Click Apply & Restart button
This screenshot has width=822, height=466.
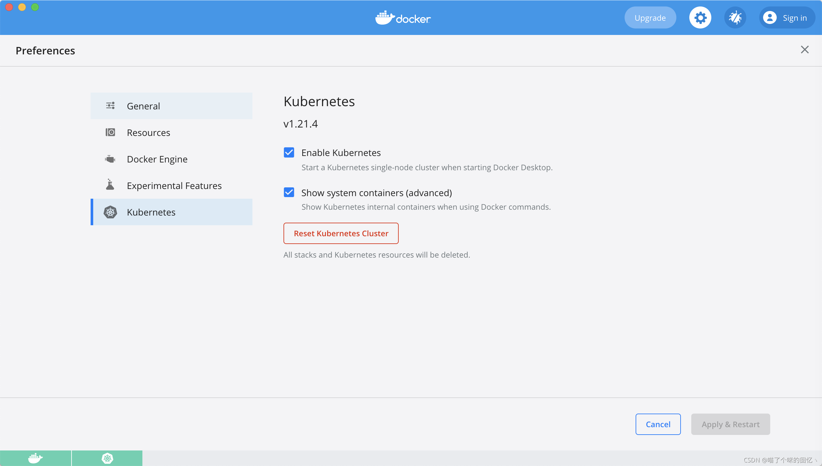coord(730,424)
